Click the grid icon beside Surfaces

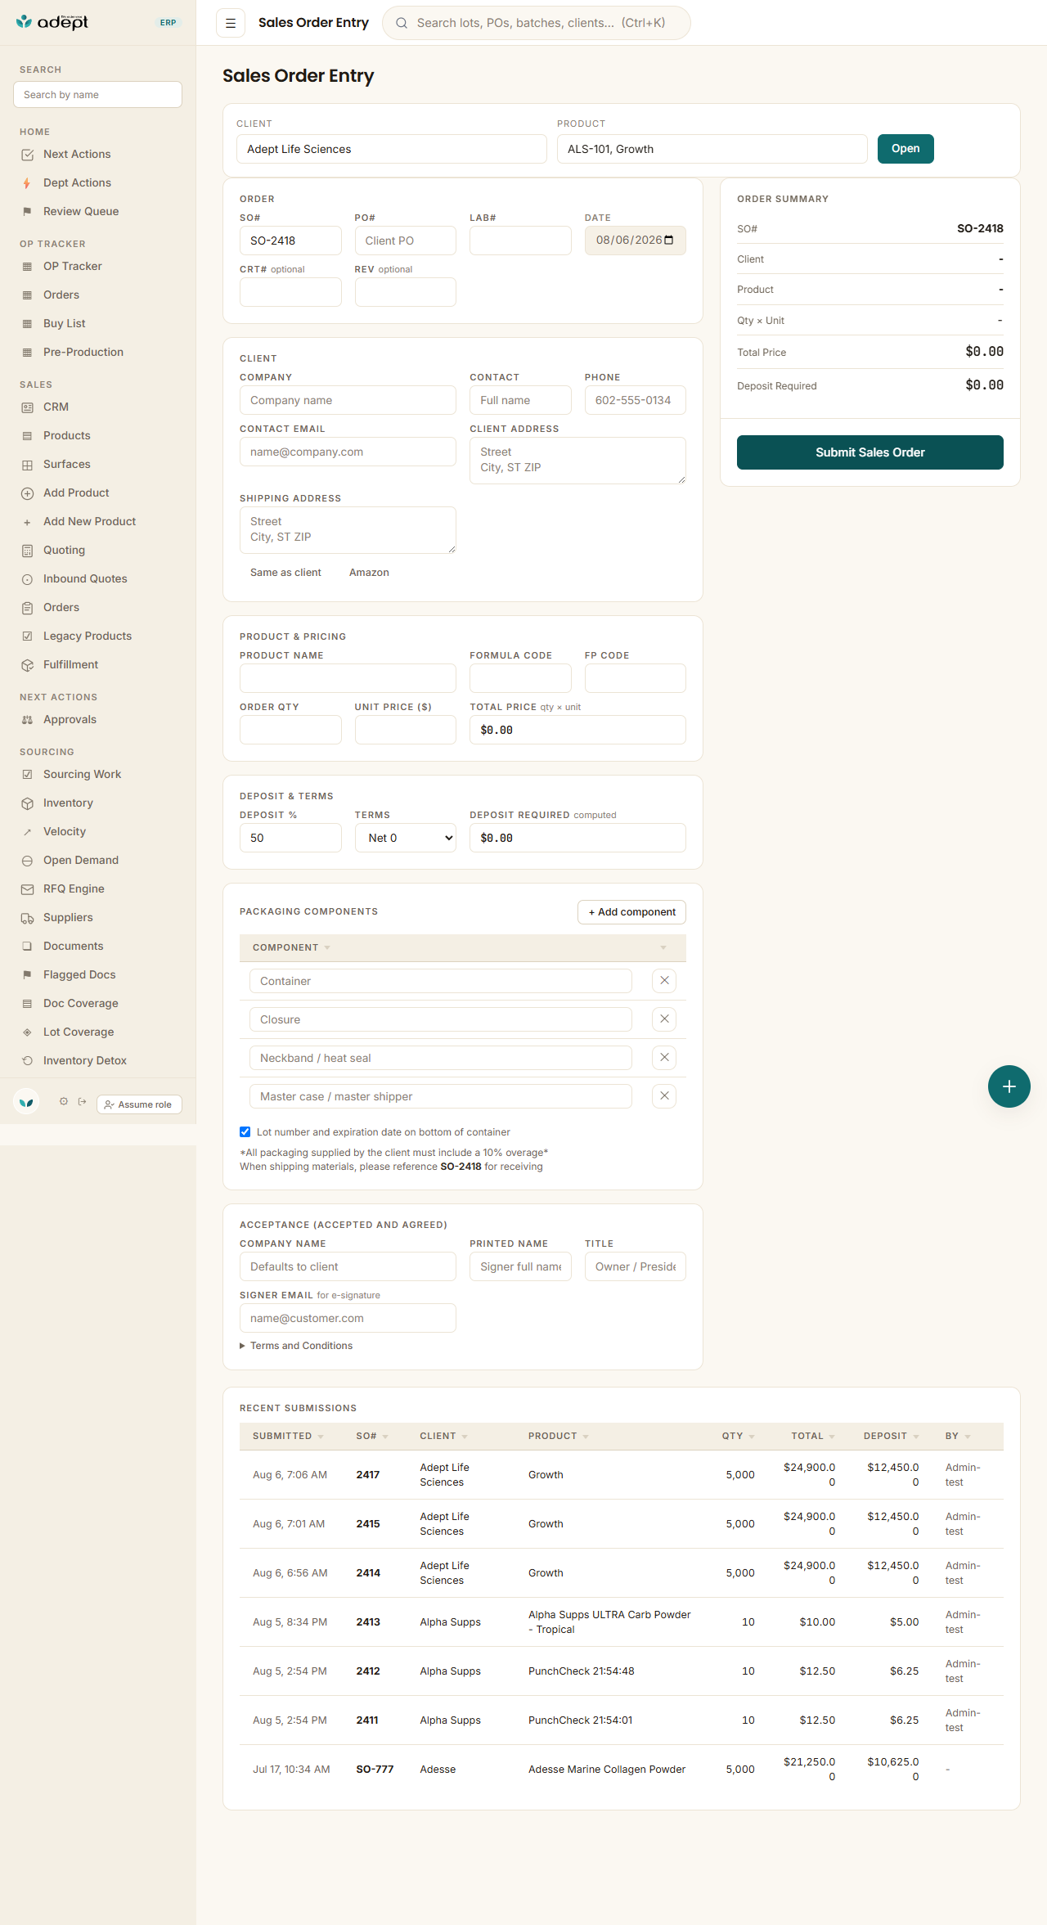27,465
